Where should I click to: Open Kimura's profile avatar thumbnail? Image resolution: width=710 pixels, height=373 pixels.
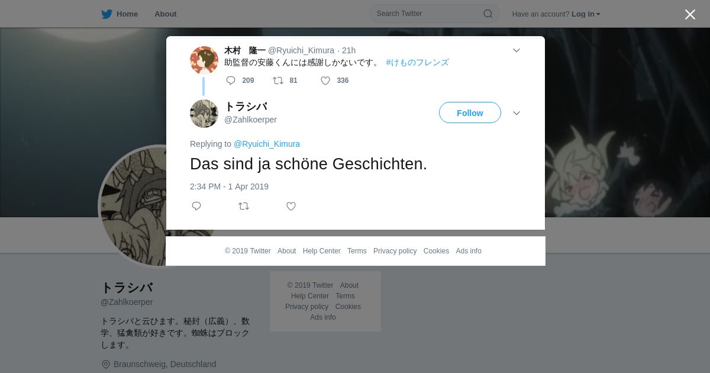tap(204, 60)
